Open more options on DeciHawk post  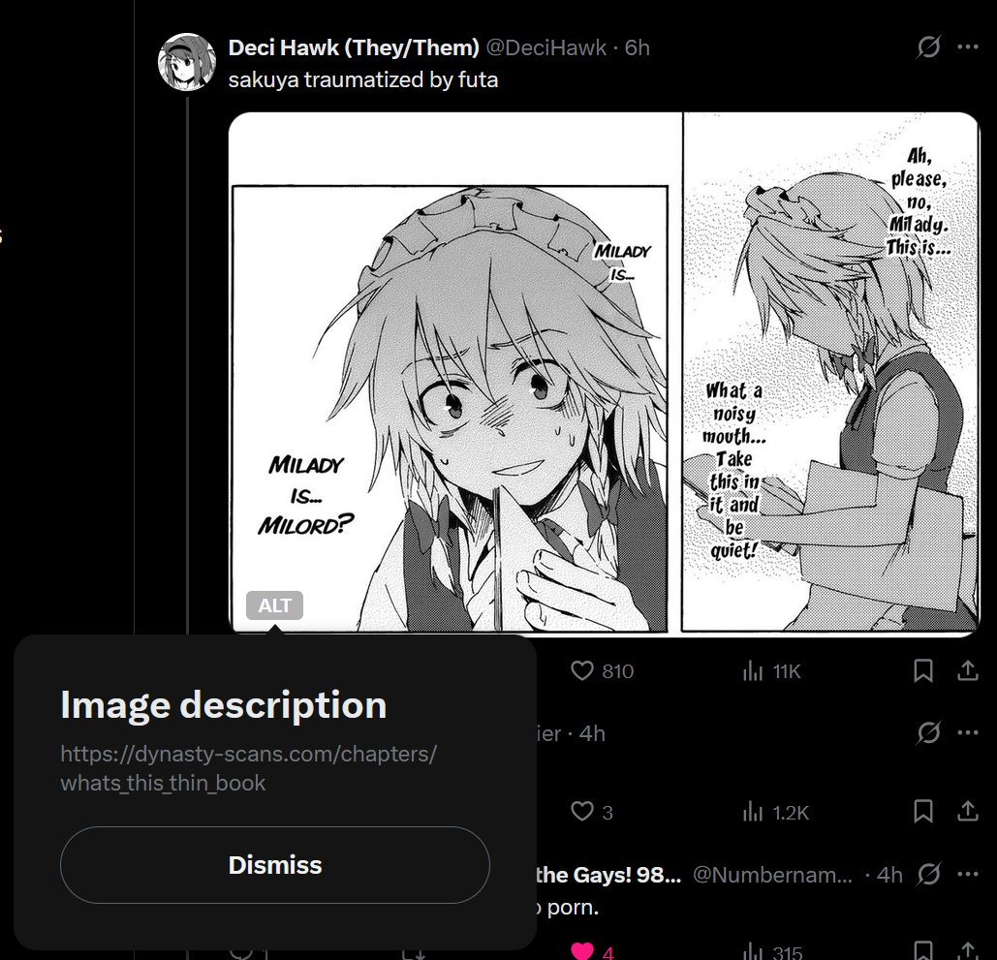click(967, 46)
